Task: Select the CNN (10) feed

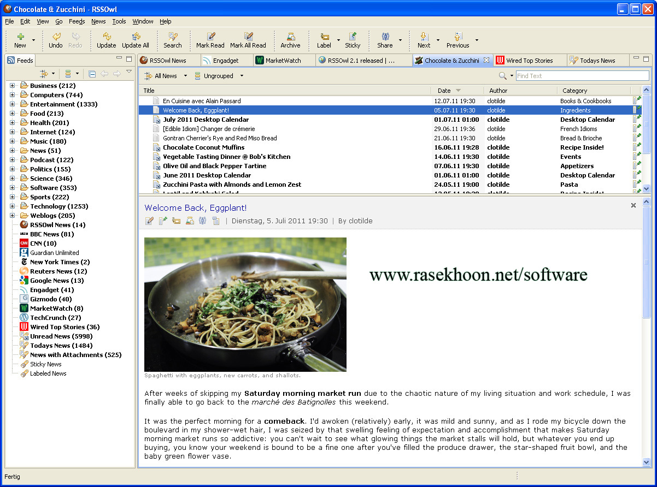Action: click(x=43, y=243)
